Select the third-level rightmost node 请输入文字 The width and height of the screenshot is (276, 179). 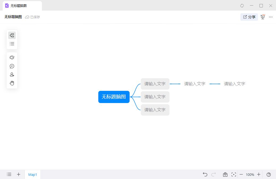tap(235, 84)
